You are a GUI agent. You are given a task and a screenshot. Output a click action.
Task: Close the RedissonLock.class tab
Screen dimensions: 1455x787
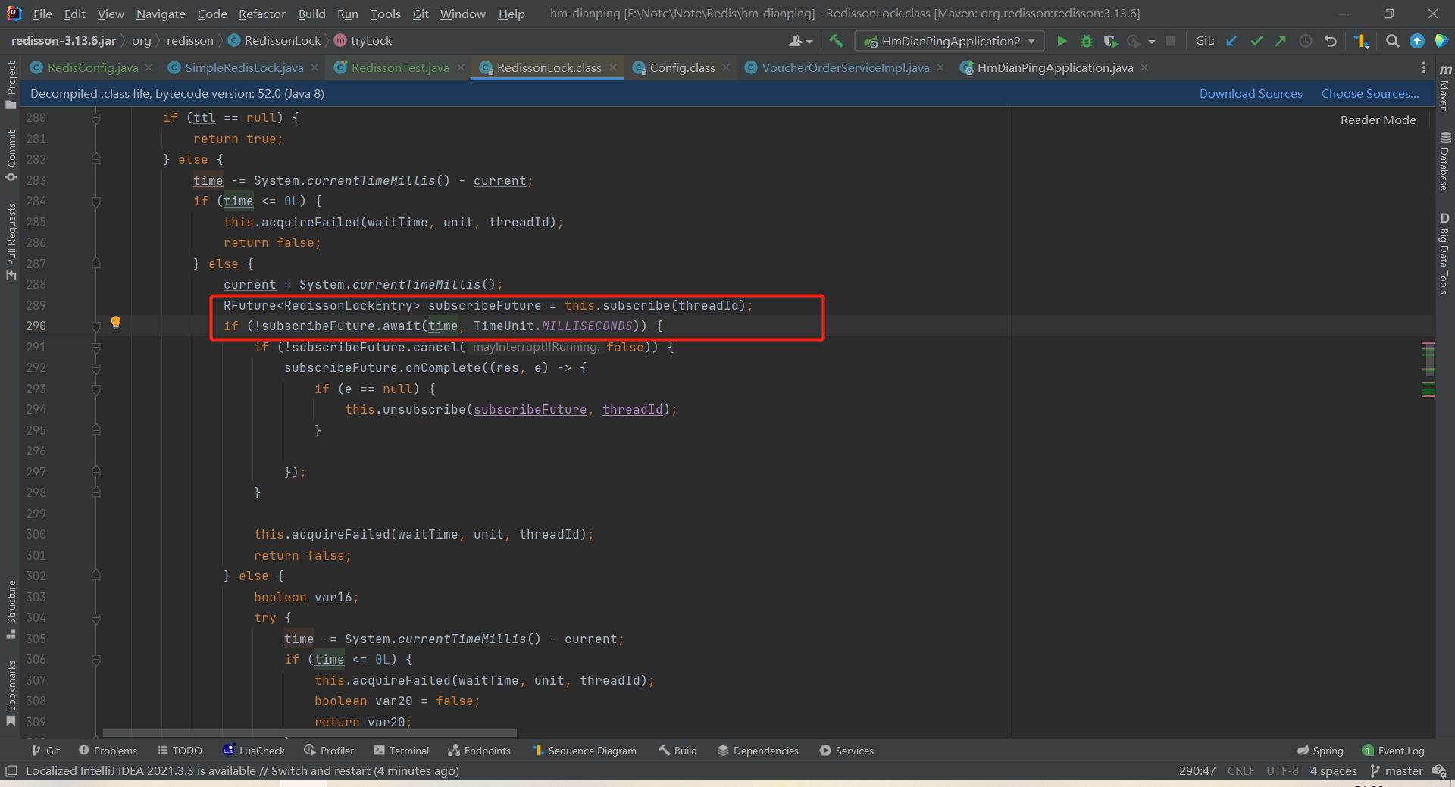point(613,67)
